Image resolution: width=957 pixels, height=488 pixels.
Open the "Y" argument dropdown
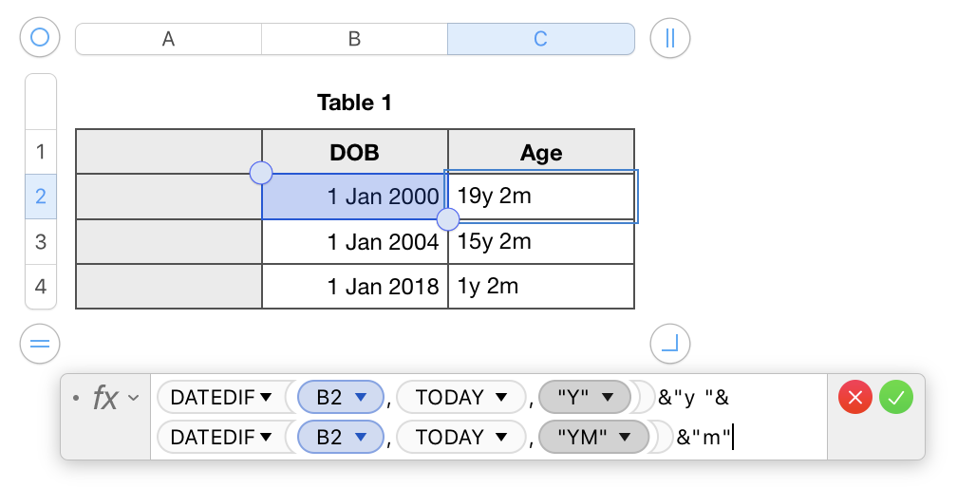[x=583, y=397]
